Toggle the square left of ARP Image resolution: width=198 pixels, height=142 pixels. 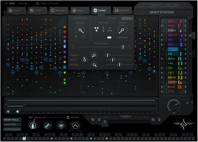(163, 21)
